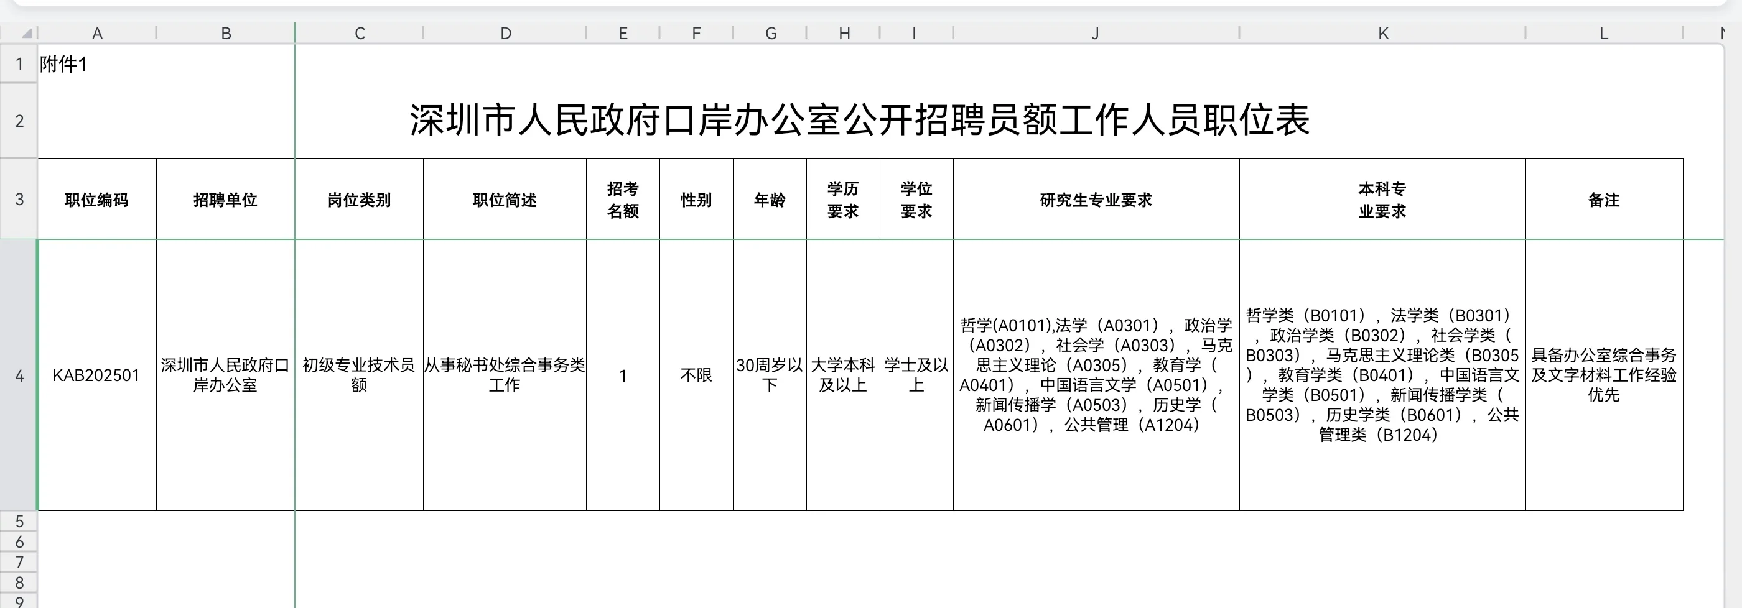This screenshot has width=1742, height=608.
Task: Select column H header
Action: pos(844,33)
